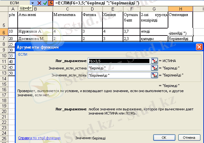The image size is (204, 143).
Task: Select row 7 header
Action: (4, 38)
